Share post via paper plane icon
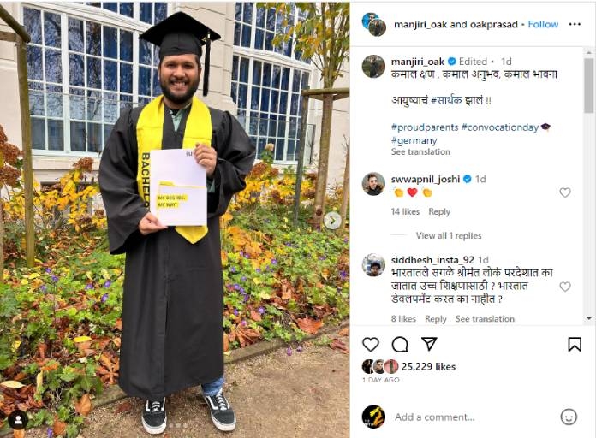This screenshot has height=438, width=596. (x=429, y=344)
